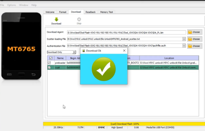Close the Download Ok dialog
The image size is (205, 131).
click(x=124, y=51)
